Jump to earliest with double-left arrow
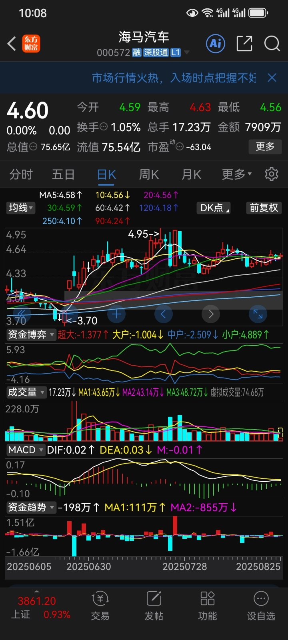The height and width of the screenshot is (640, 288). tap(22, 314)
